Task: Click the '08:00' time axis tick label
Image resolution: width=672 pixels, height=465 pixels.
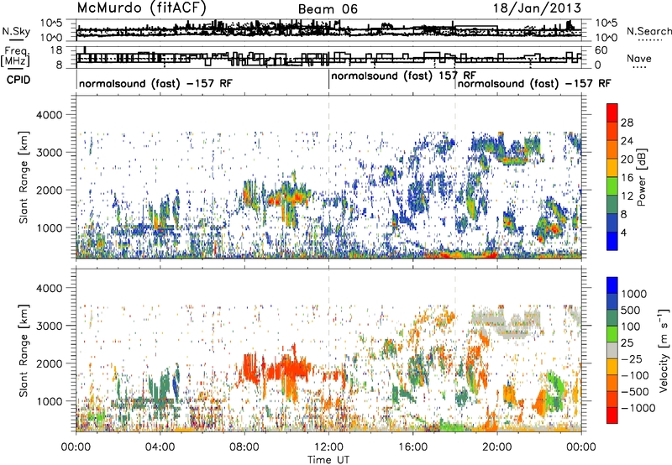Action: [244, 447]
